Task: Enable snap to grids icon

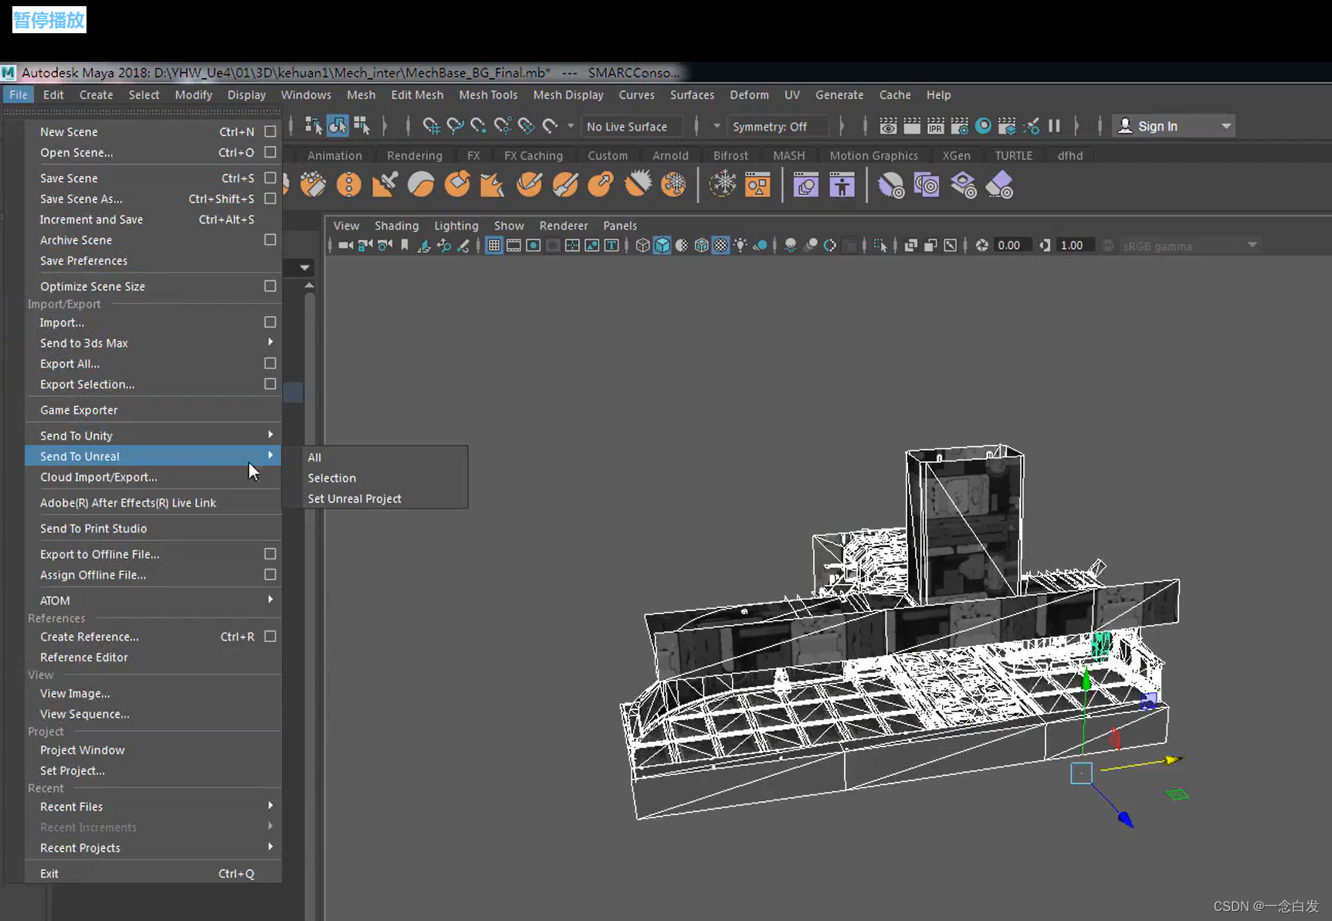Action: click(x=431, y=126)
